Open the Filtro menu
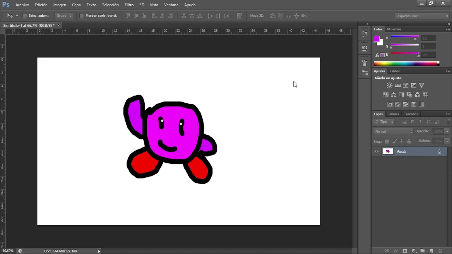The width and height of the screenshot is (452, 254). click(x=129, y=5)
